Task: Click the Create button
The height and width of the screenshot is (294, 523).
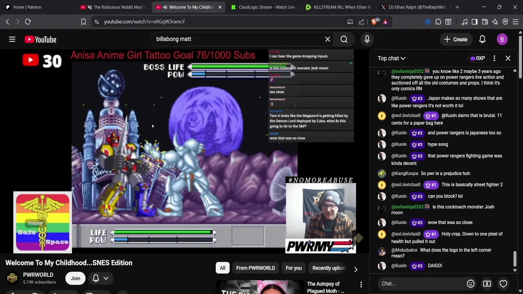Action: click(x=456, y=39)
